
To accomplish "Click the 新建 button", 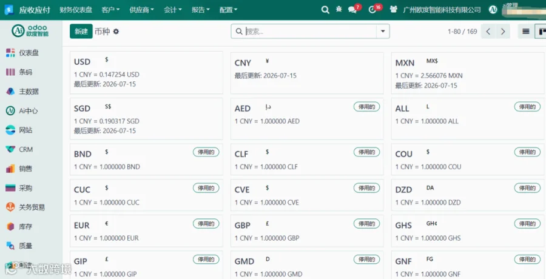I will click(x=81, y=32).
